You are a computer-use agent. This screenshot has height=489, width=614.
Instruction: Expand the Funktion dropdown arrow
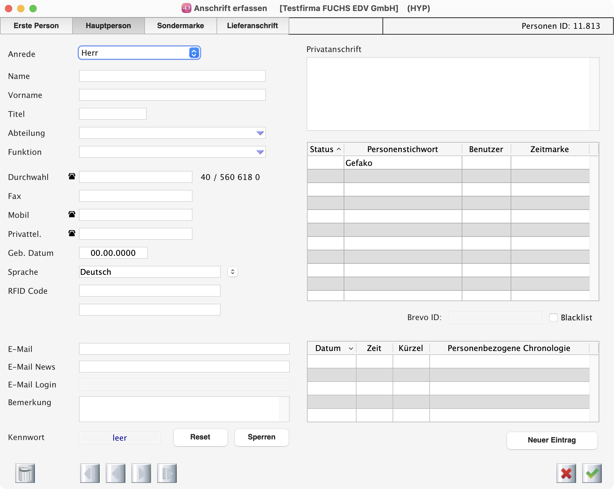click(260, 152)
